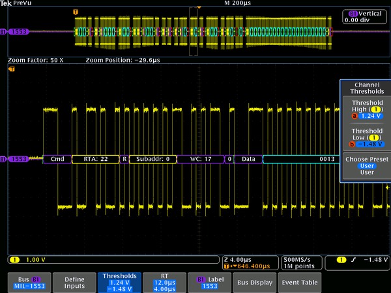
Task: Click the zoom window bracket in overview
Action: (194, 31)
